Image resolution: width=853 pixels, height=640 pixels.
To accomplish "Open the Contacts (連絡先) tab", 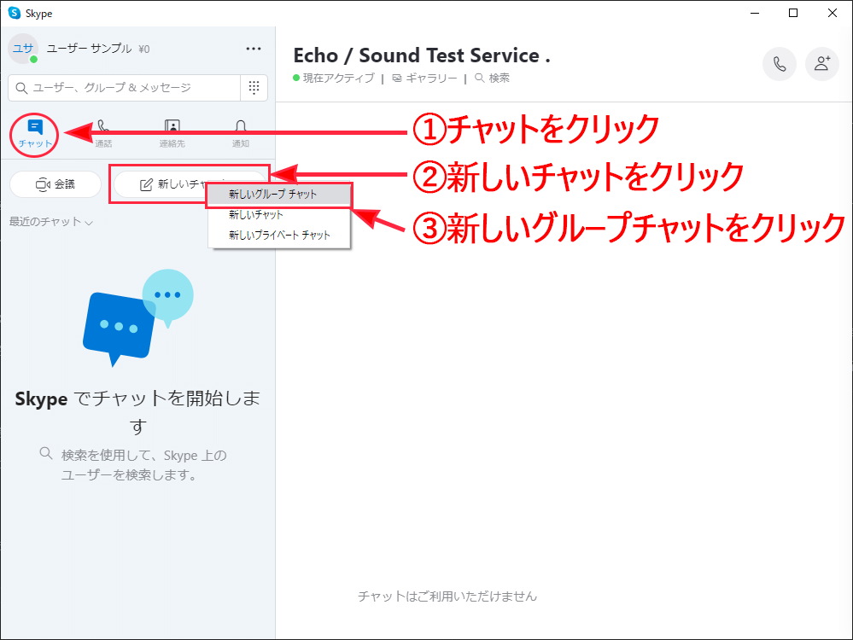I will click(x=172, y=133).
